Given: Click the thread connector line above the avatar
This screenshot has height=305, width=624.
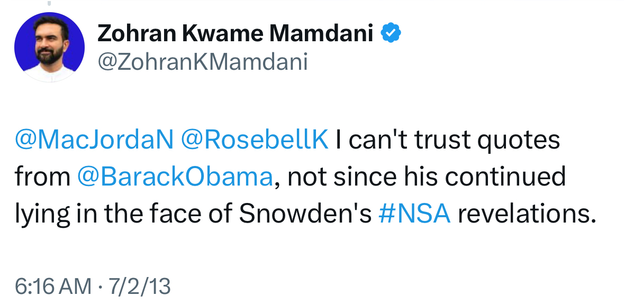Looking at the screenshot, I should [x=49, y=3].
